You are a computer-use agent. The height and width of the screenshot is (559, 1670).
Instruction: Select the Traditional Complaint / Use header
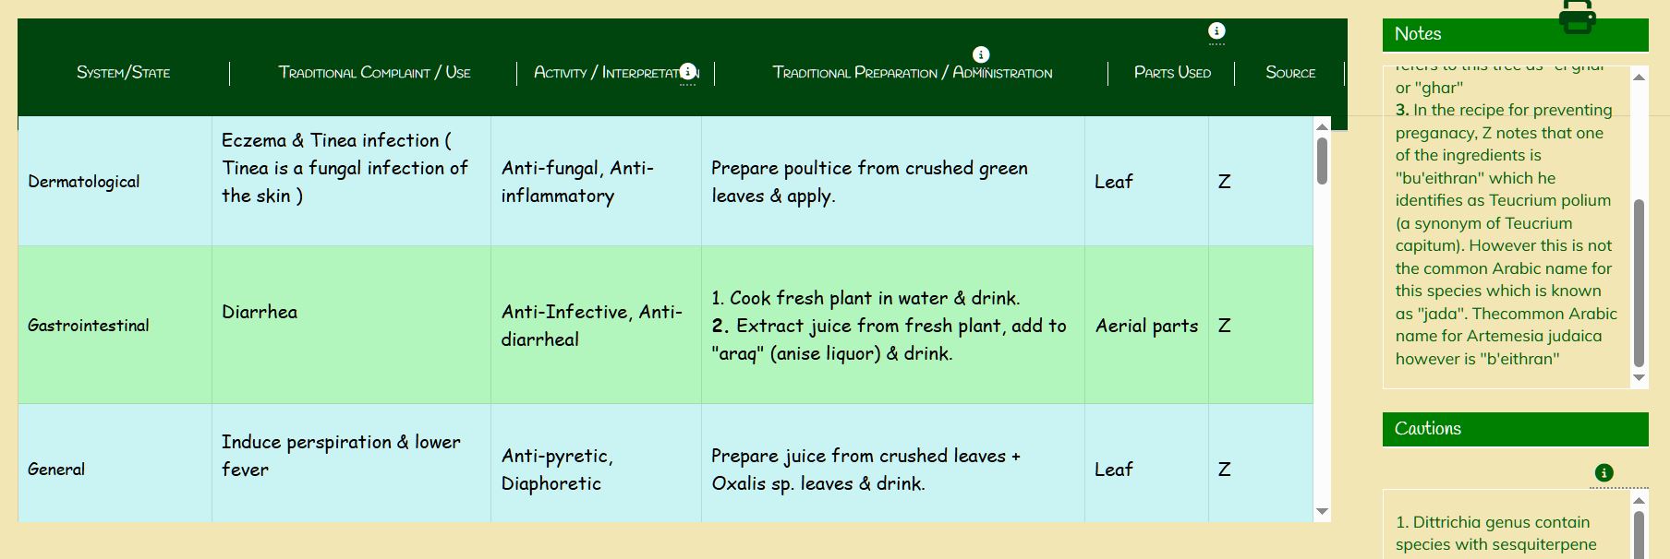coord(374,73)
